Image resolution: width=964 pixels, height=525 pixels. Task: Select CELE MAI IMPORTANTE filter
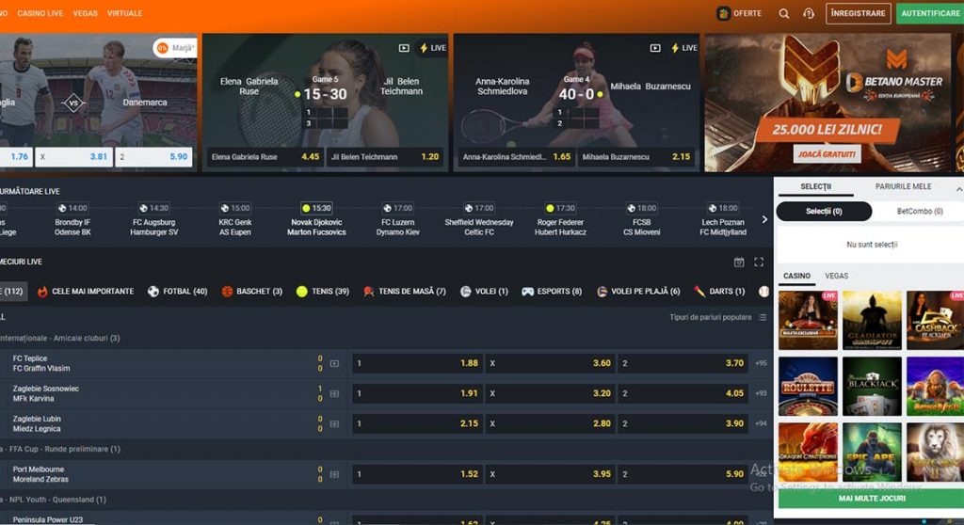coord(86,292)
